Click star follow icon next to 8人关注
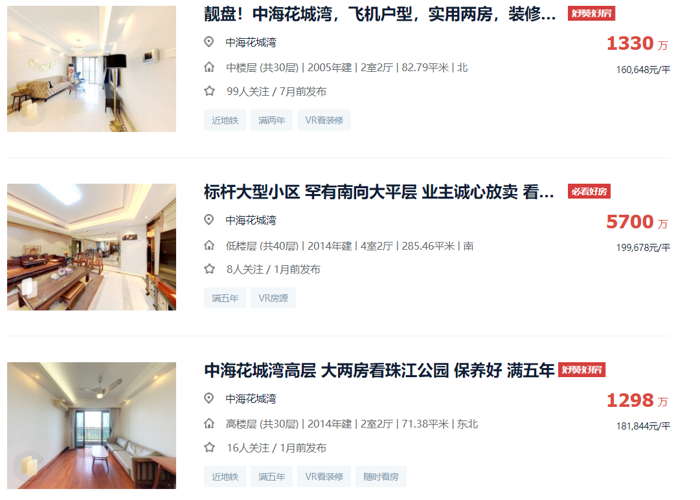This screenshot has height=500, width=700. (x=209, y=269)
